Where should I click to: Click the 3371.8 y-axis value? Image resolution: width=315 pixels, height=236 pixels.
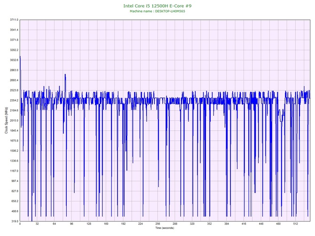click(x=14, y=40)
